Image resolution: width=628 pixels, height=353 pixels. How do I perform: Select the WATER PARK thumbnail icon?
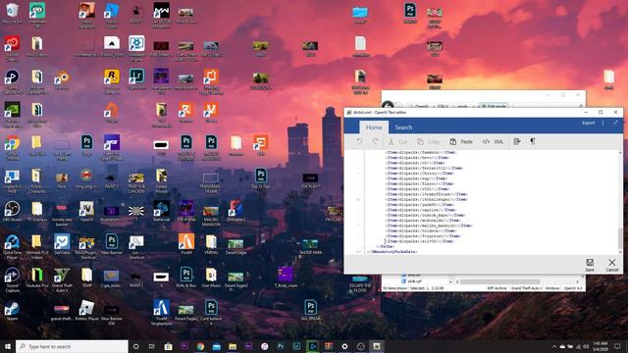(x=310, y=246)
